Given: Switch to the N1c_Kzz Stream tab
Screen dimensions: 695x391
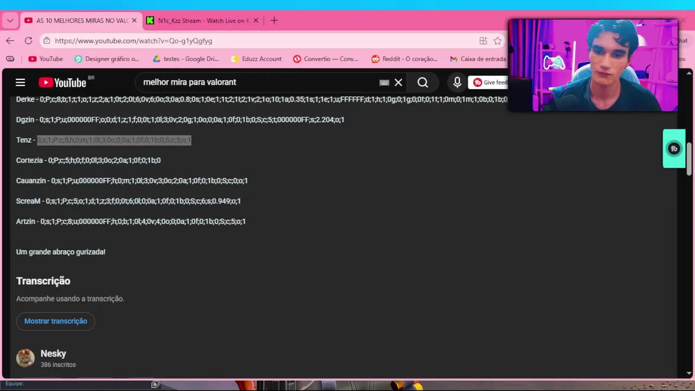Looking at the screenshot, I should coord(198,21).
